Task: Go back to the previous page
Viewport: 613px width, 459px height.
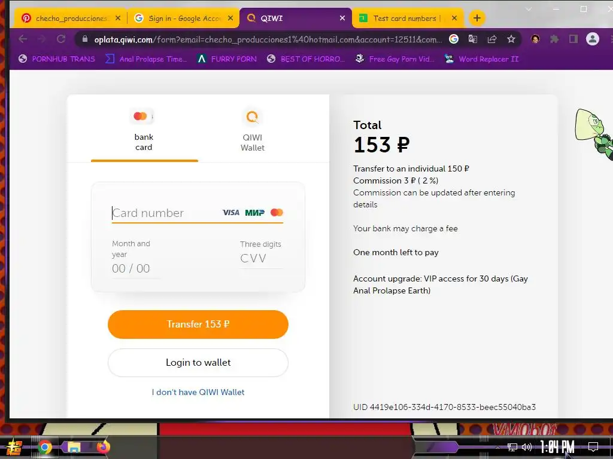Action: coord(23,39)
